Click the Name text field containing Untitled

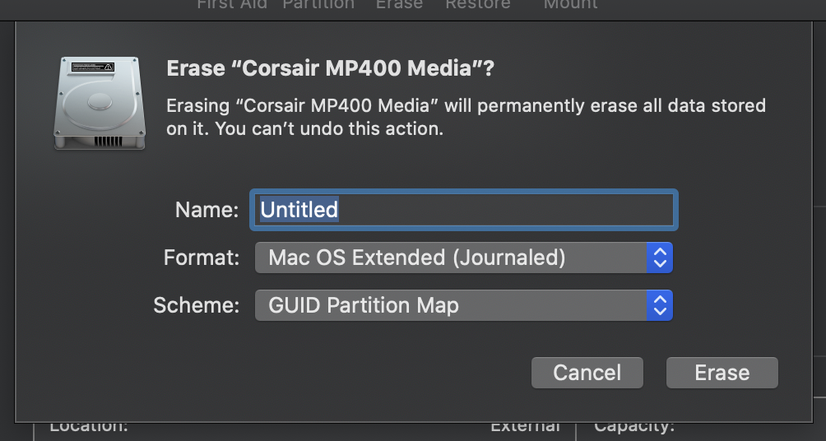point(464,210)
